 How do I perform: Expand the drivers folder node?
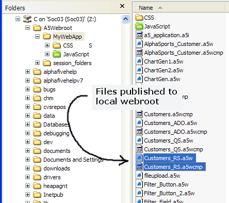27,177
